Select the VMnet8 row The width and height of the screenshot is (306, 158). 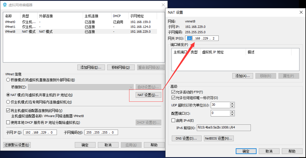click(81, 32)
